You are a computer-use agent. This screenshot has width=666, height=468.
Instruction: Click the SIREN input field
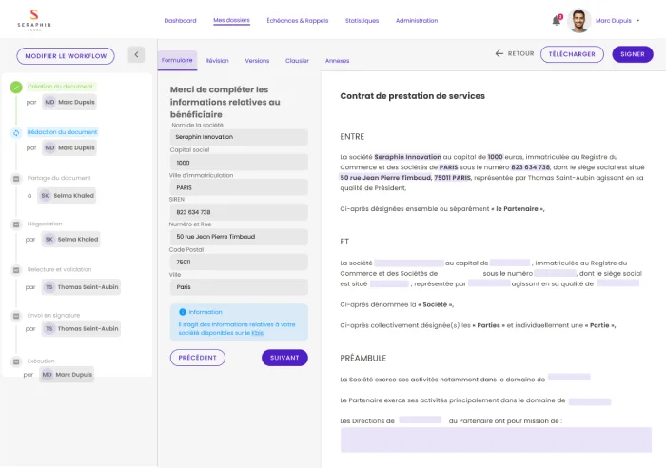(x=239, y=212)
